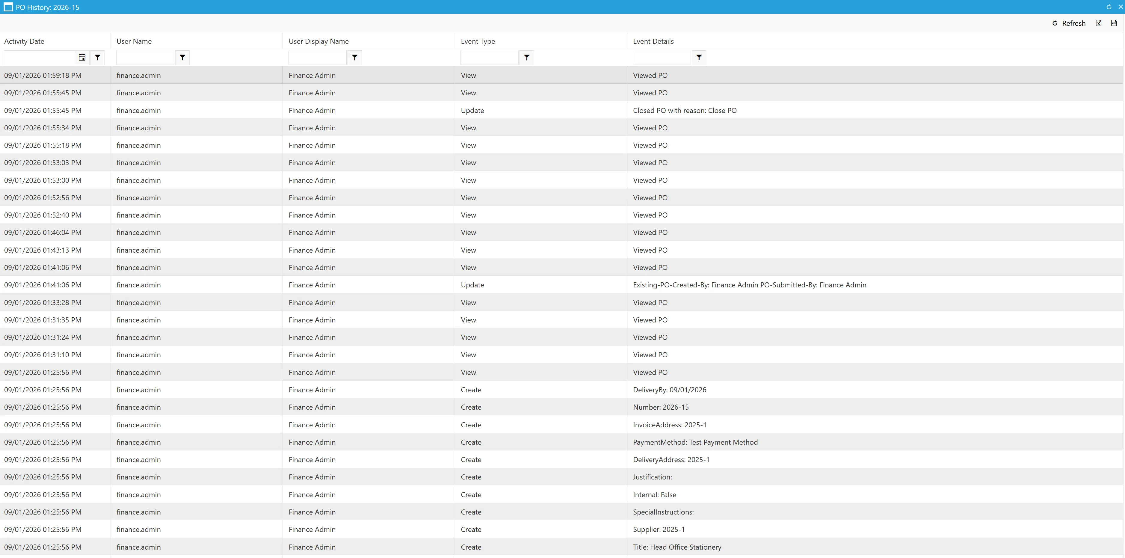Open the Event Details filter menu
Viewport: 1125px width, 558px height.
click(699, 57)
